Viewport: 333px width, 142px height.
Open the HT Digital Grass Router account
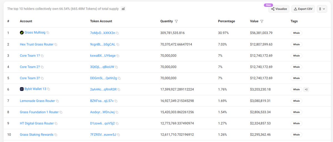point(37,123)
